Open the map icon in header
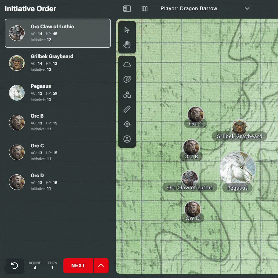This screenshot has width=278, height=278. [144, 9]
